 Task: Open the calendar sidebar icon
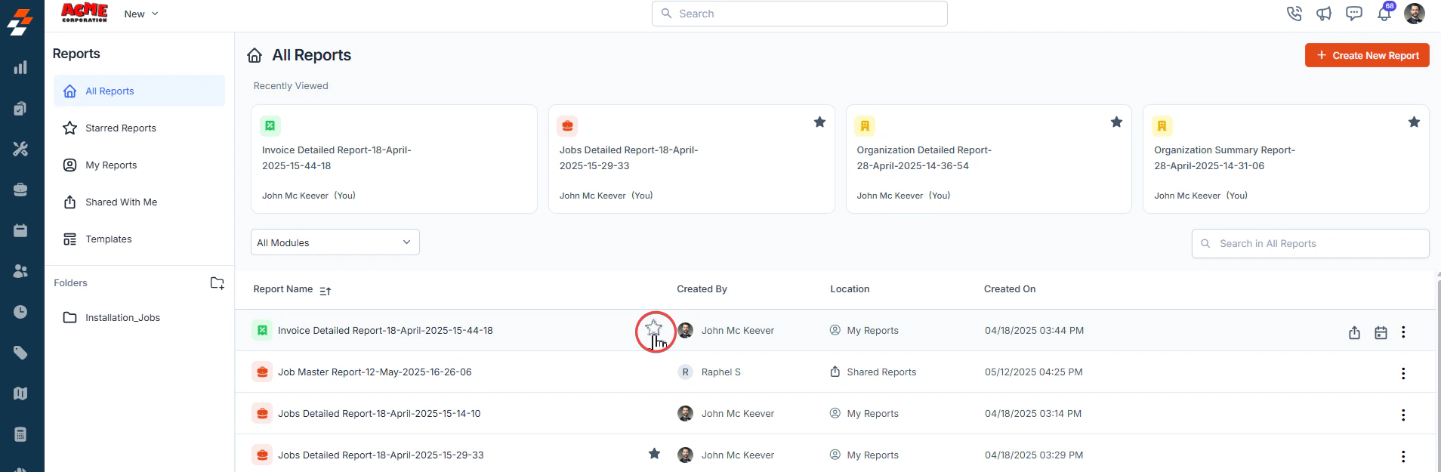[20, 230]
